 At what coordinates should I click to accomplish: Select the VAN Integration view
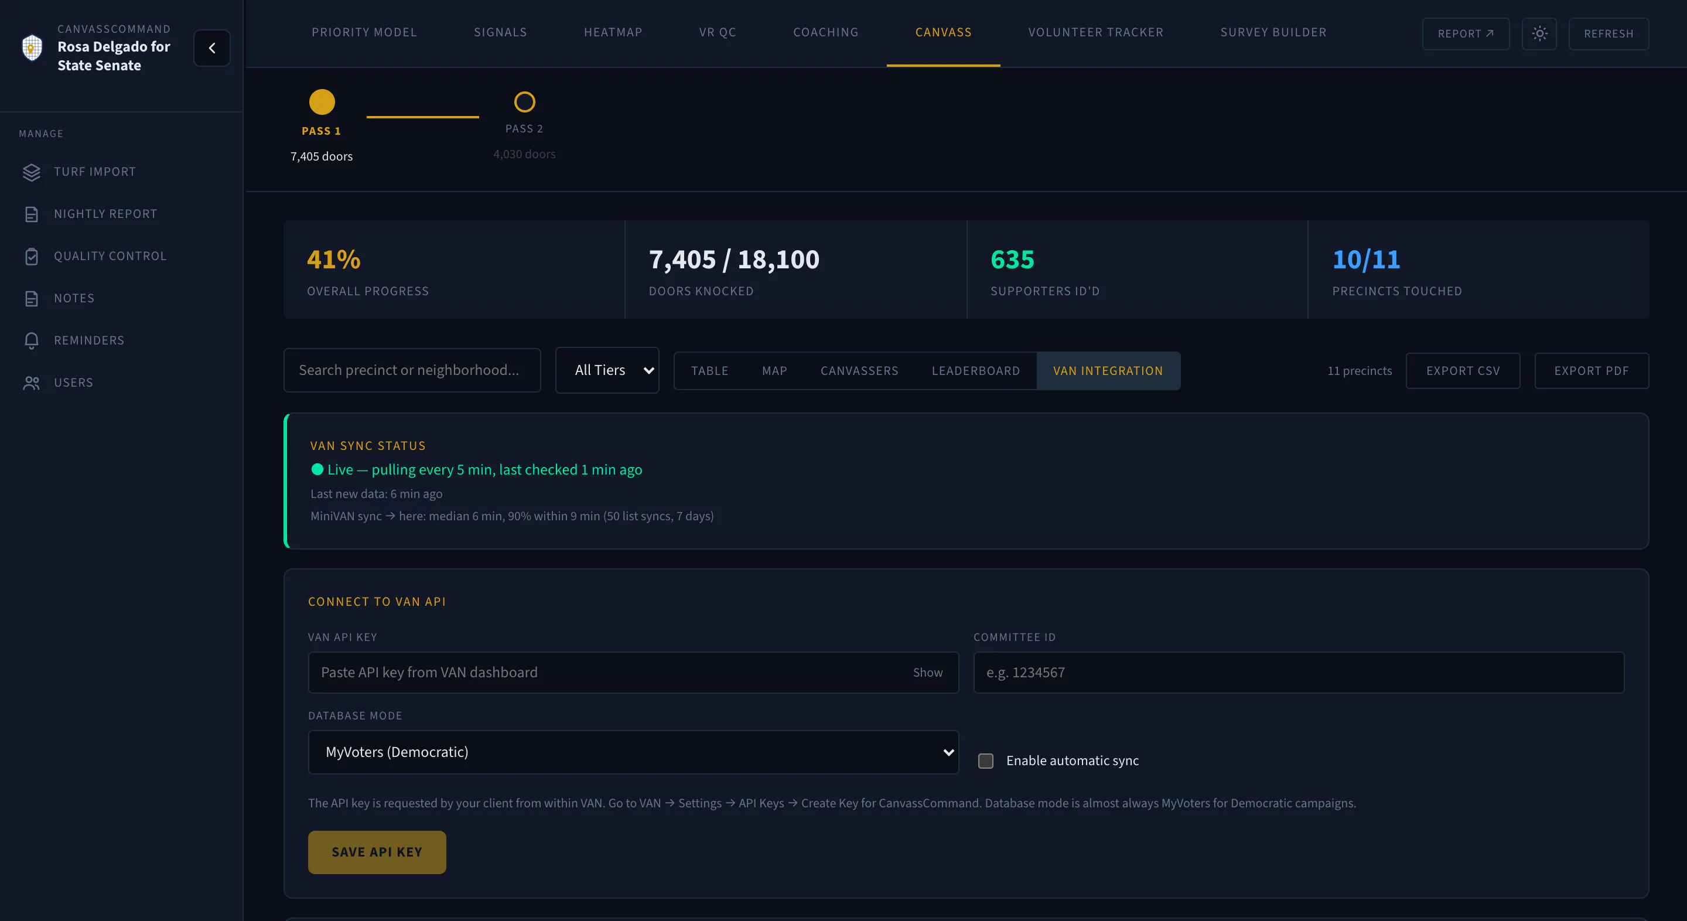(1108, 371)
